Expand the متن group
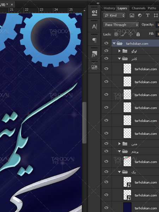 click(119, 144)
